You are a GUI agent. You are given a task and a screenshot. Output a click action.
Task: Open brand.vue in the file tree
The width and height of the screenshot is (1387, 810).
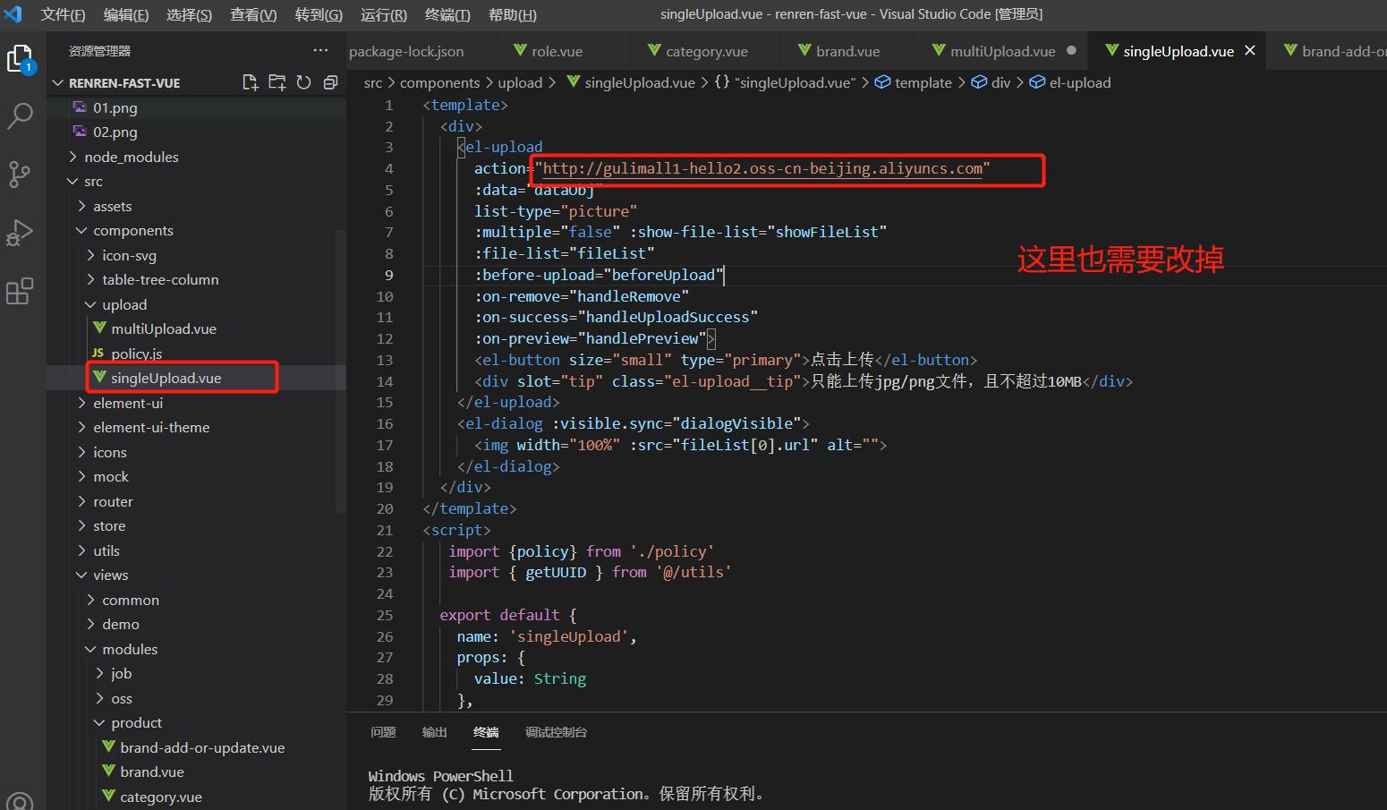pos(152,772)
